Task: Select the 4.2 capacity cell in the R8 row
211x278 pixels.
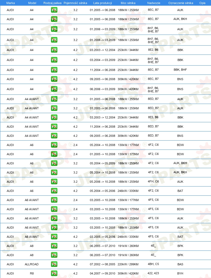Action: 75,273
